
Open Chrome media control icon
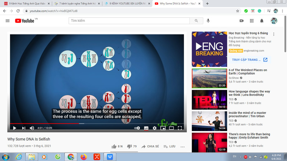[269, 11]
